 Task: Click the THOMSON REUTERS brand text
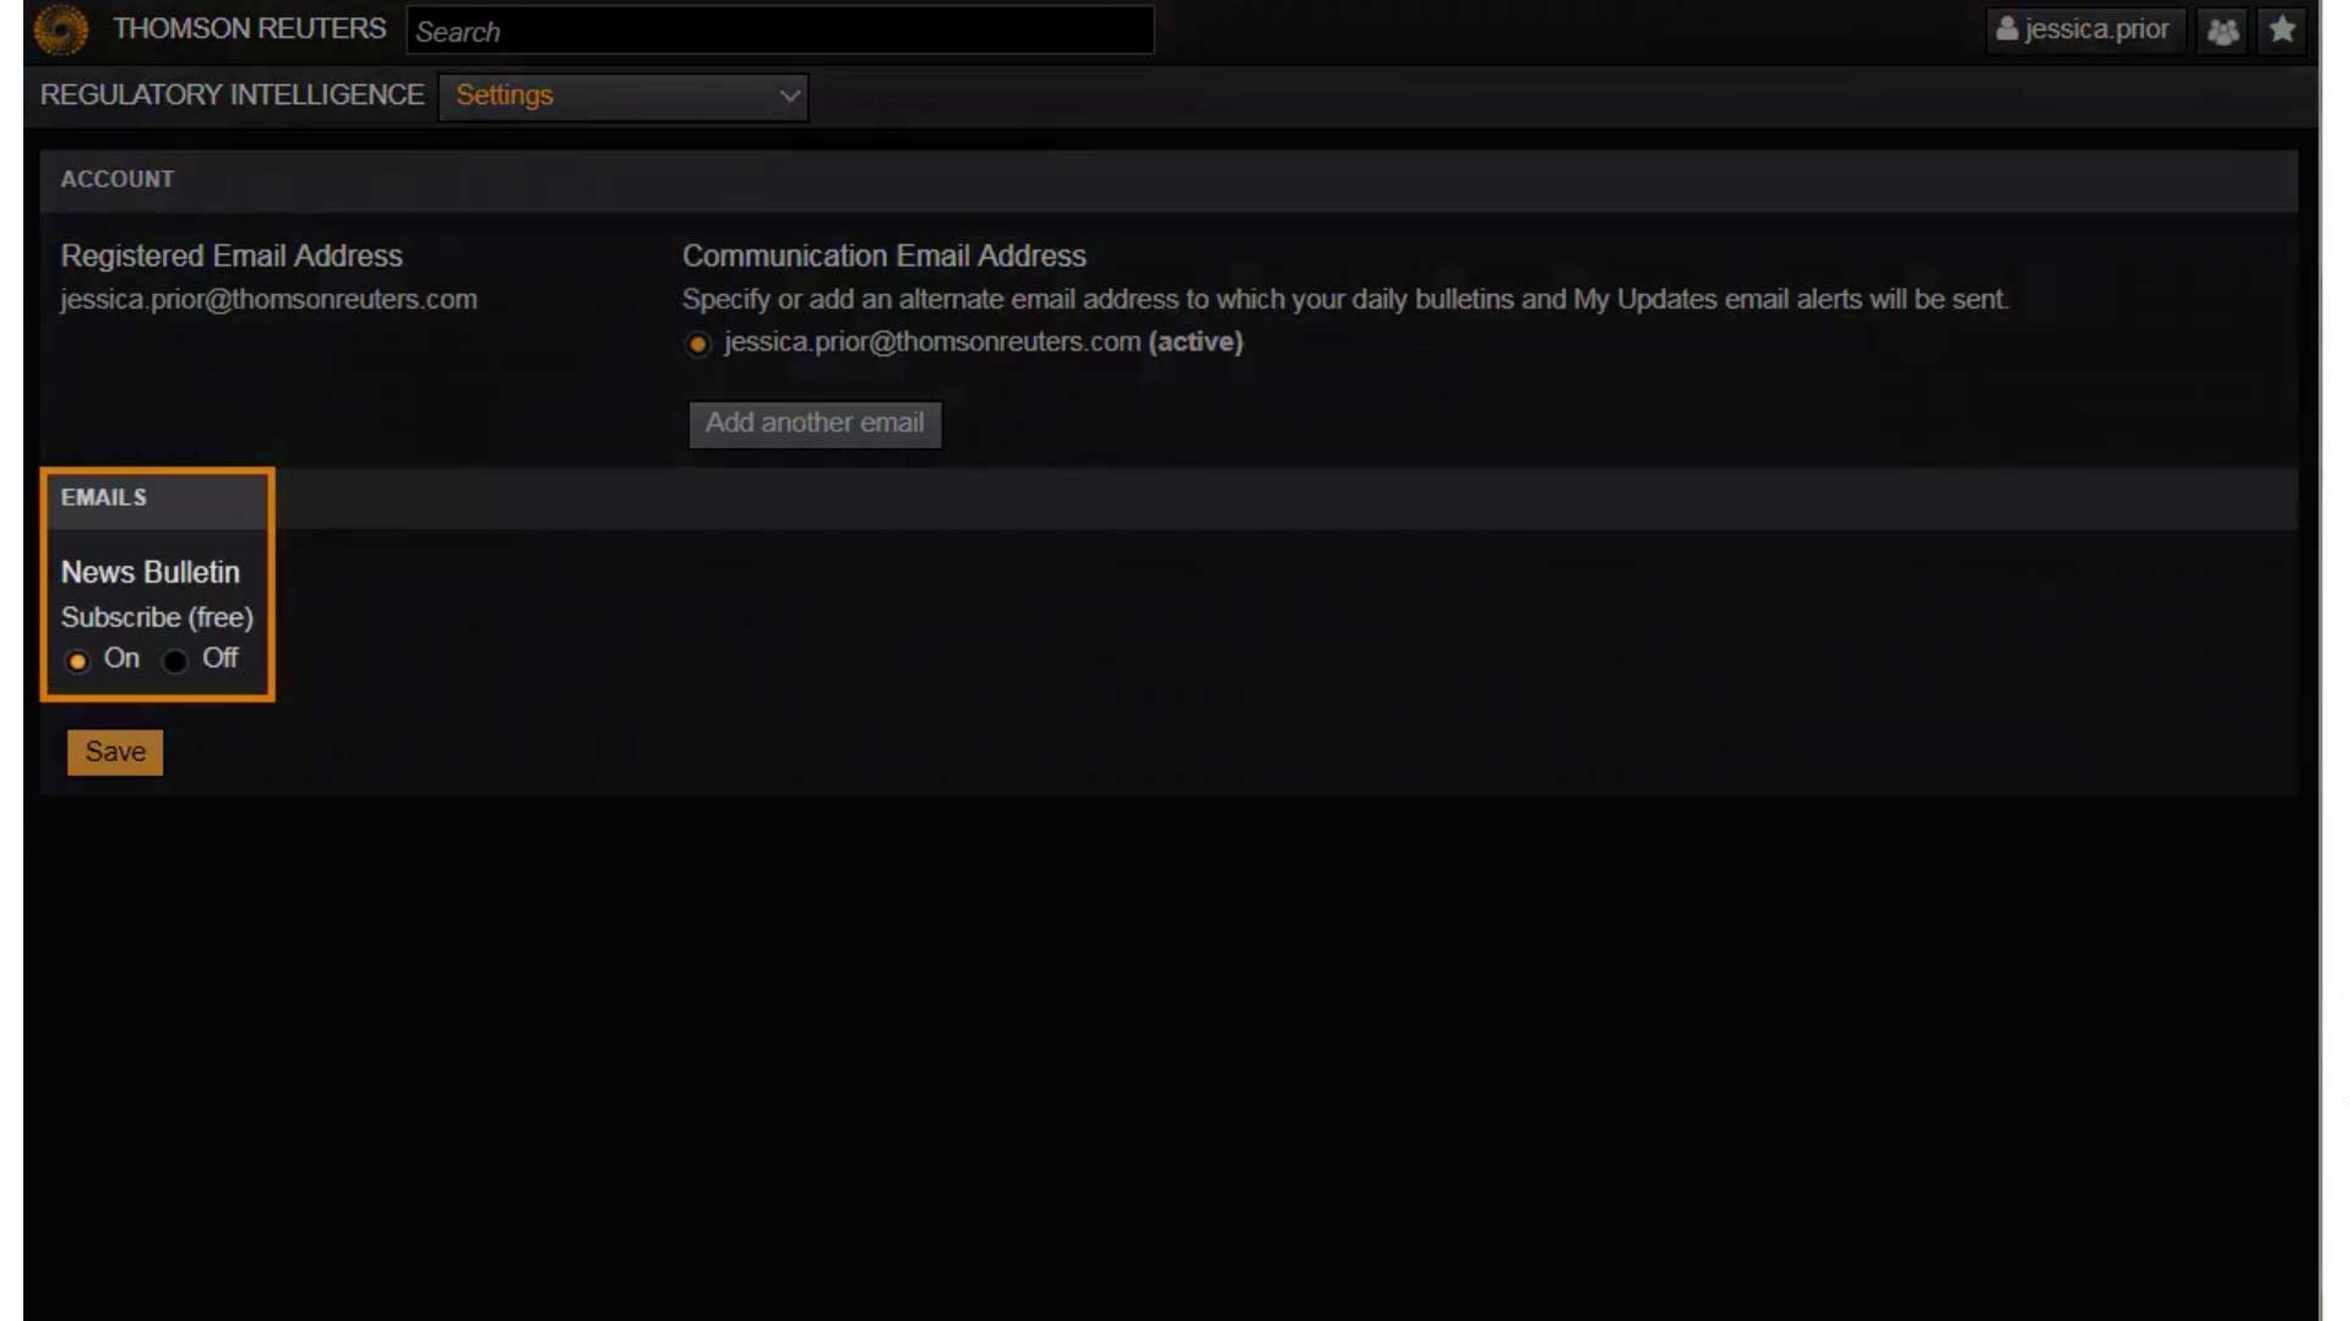point(249,29)
